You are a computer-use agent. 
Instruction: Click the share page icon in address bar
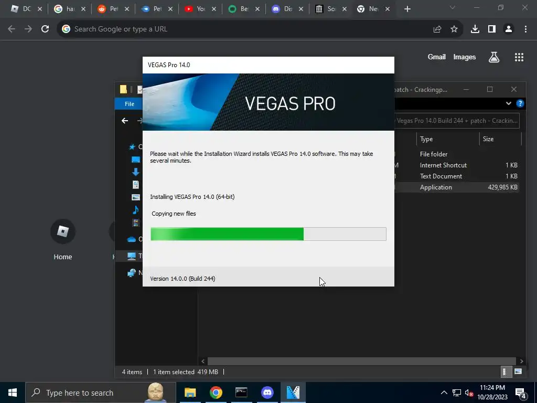click(x=437, y=29)
